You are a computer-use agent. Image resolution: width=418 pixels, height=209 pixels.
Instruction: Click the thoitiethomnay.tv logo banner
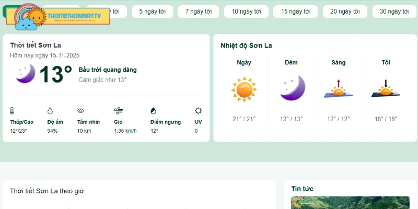(x=58, y=17)
